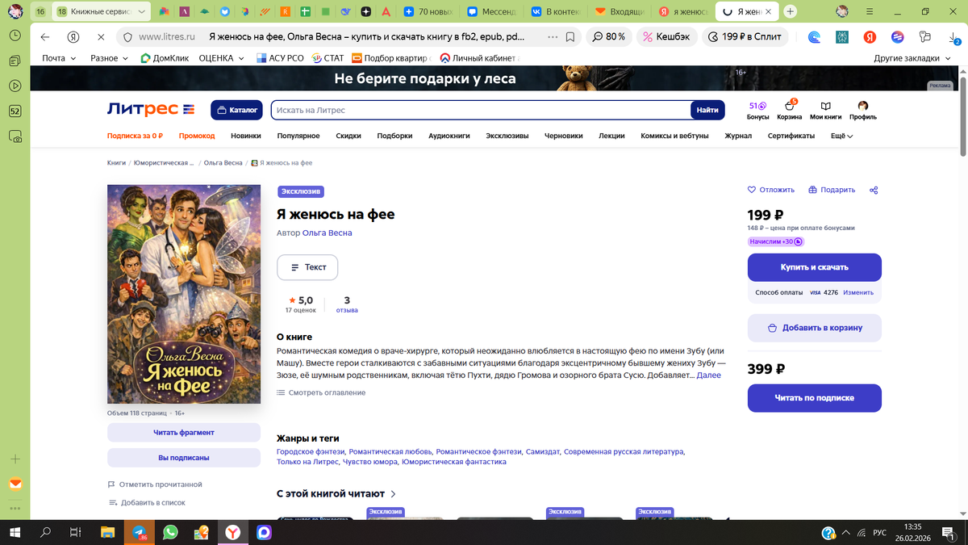
Task: Click the Windows Start button
Action: 15,533
